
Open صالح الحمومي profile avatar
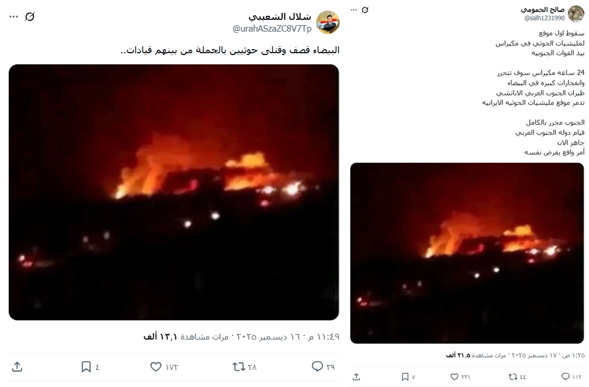click(x=576, y=13)
